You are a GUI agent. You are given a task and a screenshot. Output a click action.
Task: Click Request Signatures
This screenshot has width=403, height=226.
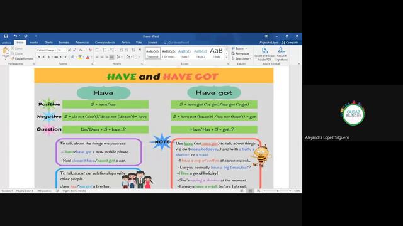click(281, 54)
